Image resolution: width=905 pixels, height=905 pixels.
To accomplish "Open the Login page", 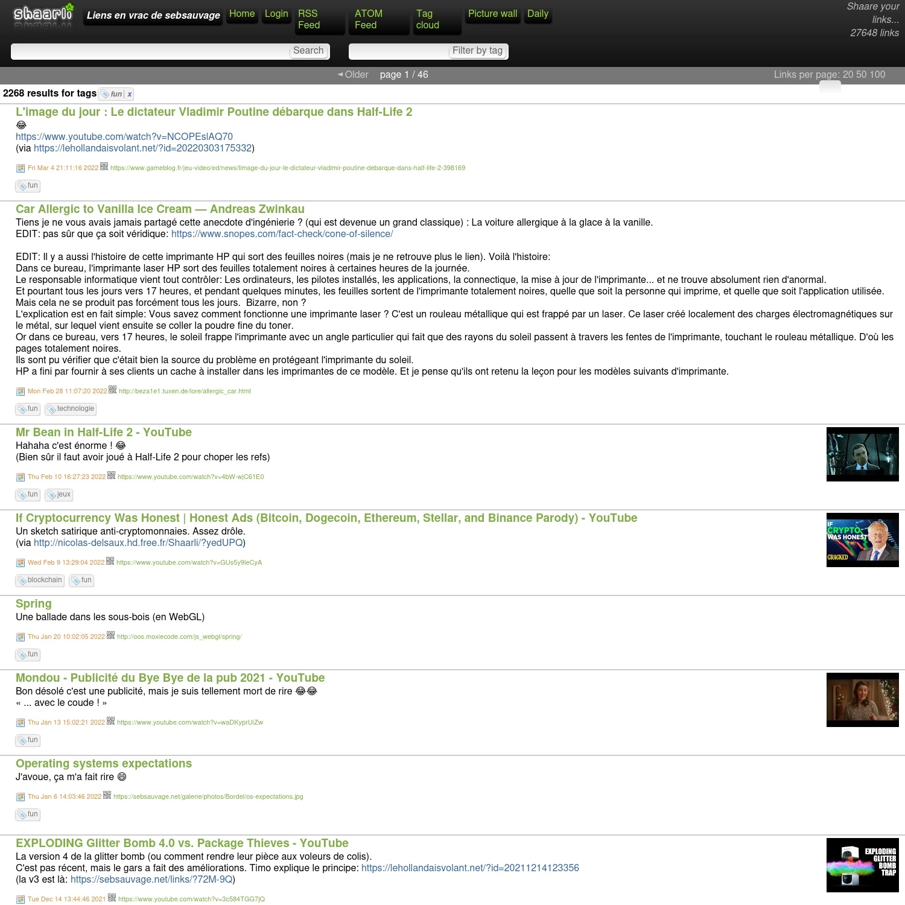I will click(276, 14).
